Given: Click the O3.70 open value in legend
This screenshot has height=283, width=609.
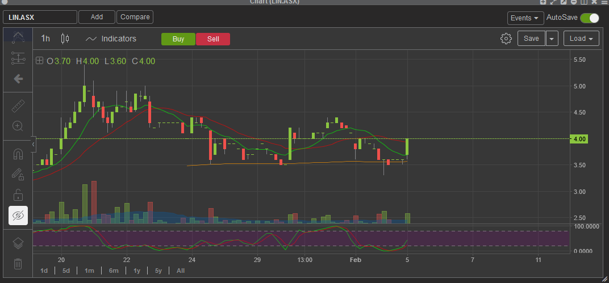Looking at the screenshot, I should click(x=59, y=61).
